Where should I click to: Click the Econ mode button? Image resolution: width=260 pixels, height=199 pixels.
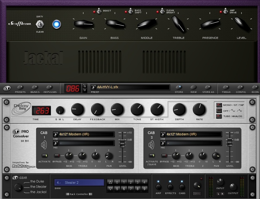255,87
